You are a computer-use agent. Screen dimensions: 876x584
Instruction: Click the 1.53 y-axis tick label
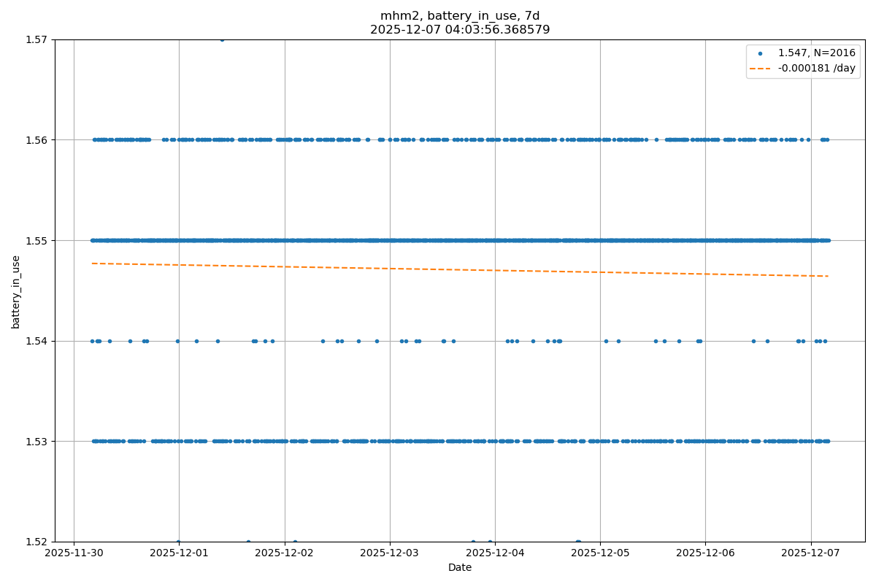[x=36, y=442]
